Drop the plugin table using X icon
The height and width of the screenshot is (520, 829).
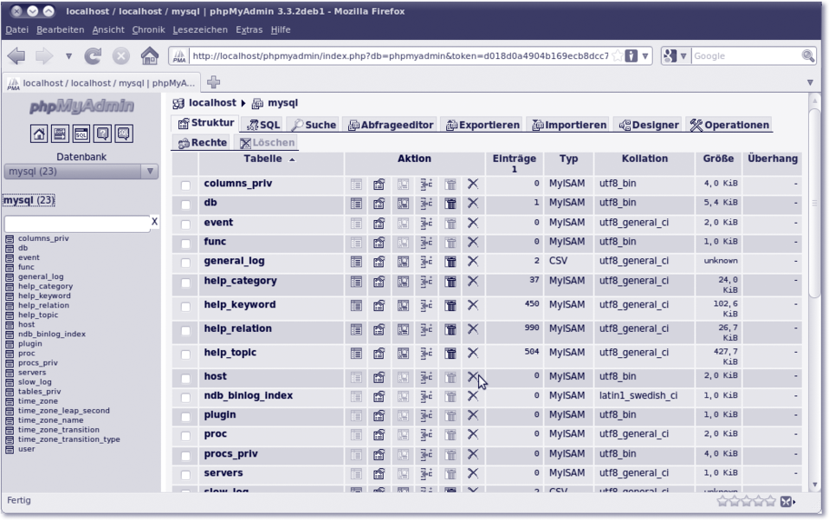tap(473, 415)
